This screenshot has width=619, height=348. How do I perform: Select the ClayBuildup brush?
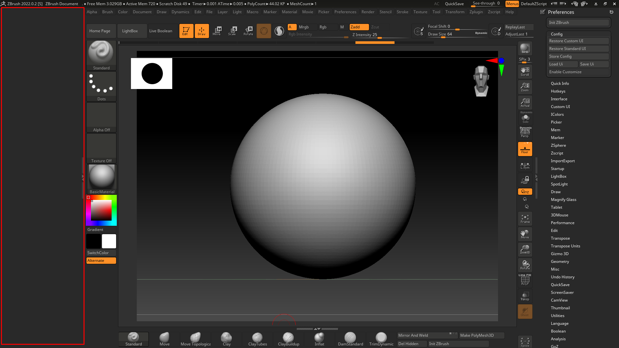coord(288,339)
